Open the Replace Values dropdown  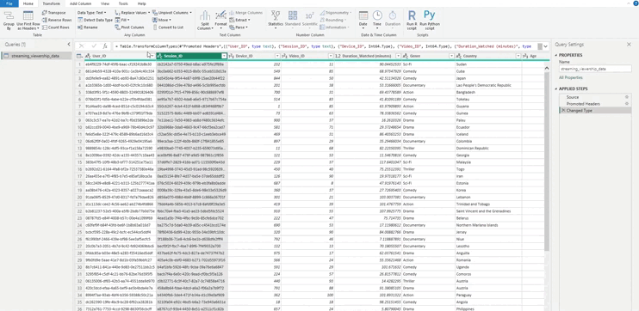coord(133,13)
